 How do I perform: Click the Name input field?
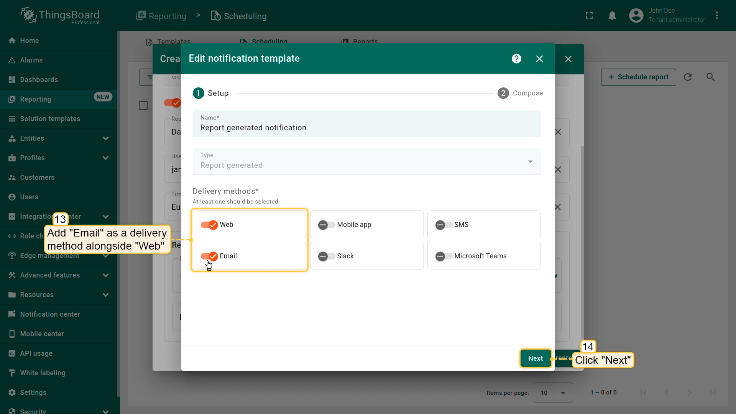pyautogui.click(x=366, y=128)
